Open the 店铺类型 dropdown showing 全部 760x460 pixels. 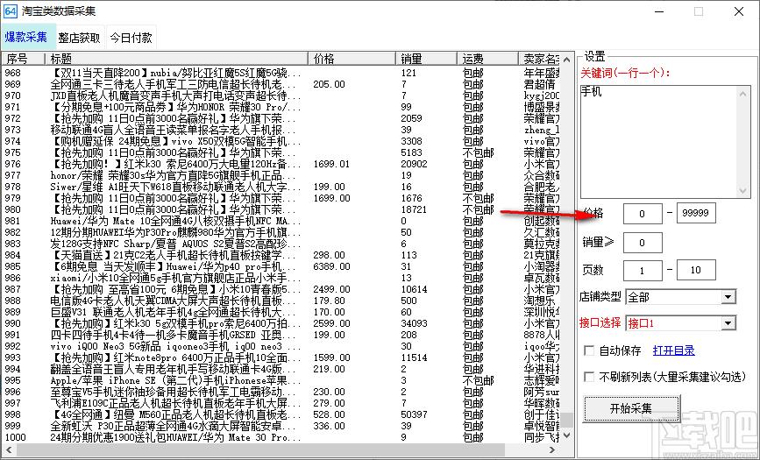tap(680, 297)
